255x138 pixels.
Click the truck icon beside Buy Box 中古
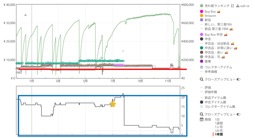[x=226, y=35]
